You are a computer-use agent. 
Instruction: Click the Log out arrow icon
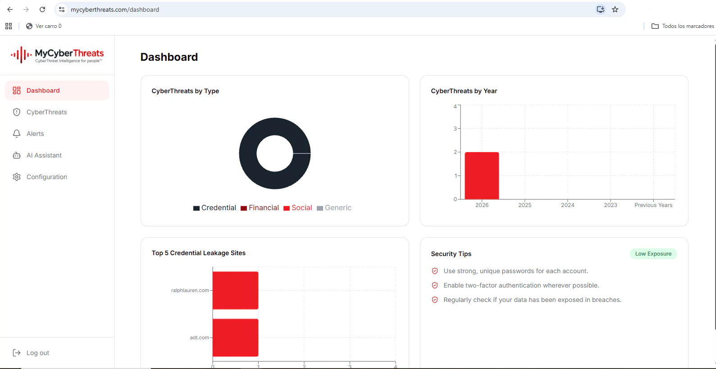click(x=17, y=353)
